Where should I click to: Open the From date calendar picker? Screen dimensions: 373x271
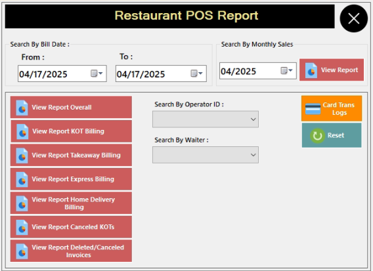[97, 73]
